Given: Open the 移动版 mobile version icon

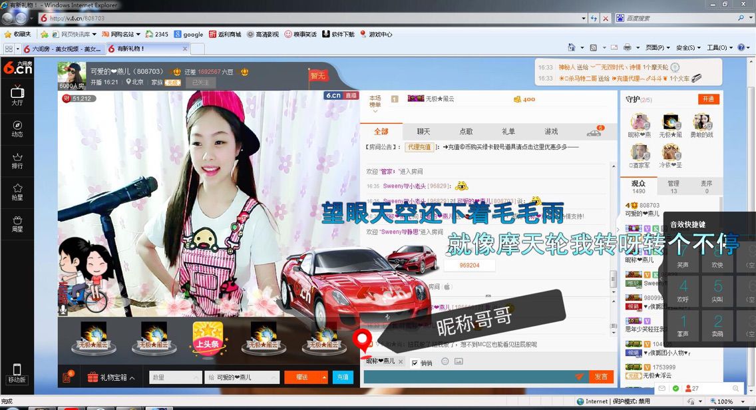Looking at the screenshot, I should [17, 373].
